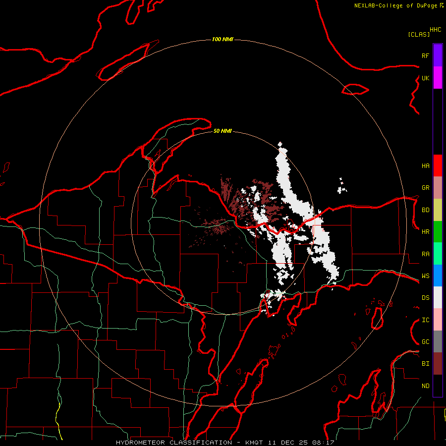Click the DS white legend swatch
446x446 pixels.
tap(438, 297)
